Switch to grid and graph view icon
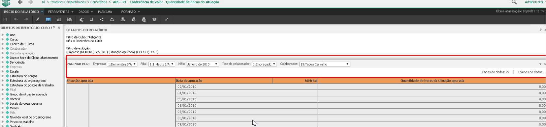 click(x=69, y=19)
